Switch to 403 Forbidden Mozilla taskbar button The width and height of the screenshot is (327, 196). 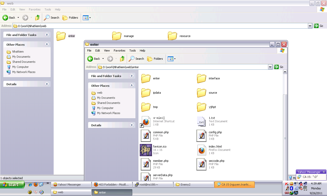coord(112,185)
